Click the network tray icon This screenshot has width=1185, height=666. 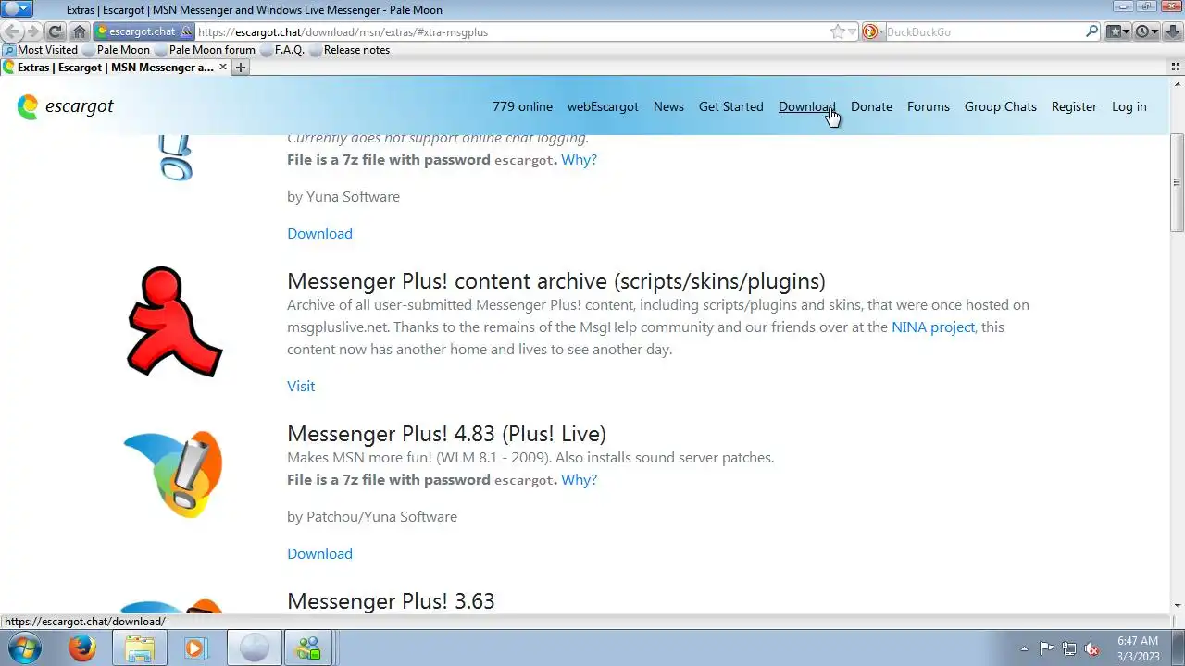click(x=1069, y=648)
